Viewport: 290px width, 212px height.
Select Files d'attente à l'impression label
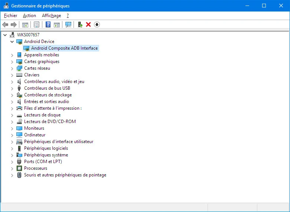53,108
